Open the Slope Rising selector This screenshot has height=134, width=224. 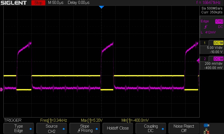(x=85, y=128)
